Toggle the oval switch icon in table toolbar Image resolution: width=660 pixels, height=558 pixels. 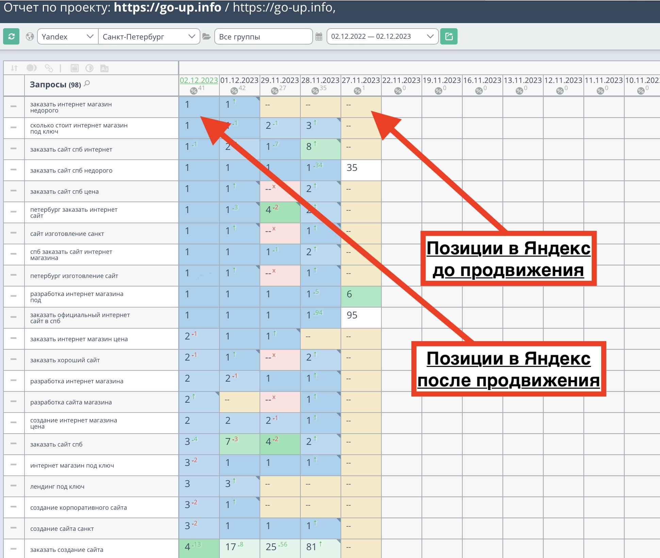pos(31,68)
